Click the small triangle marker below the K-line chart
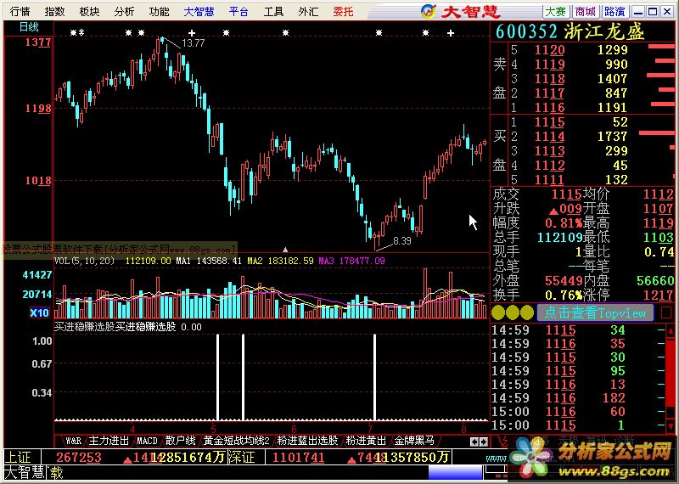Viewport: 679px width, 484px height. pyautogui.click(x=285, y=250)
